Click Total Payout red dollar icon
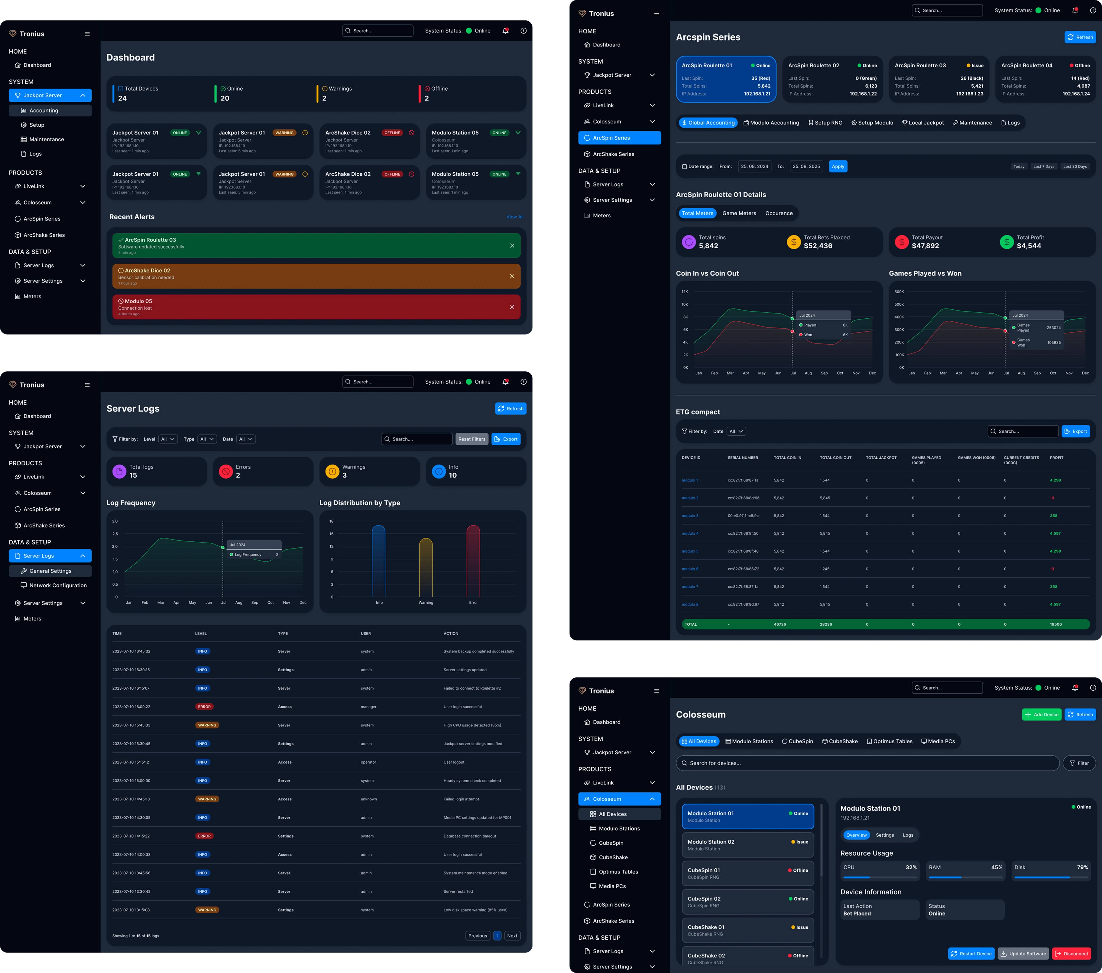 (x=902, y=243)
